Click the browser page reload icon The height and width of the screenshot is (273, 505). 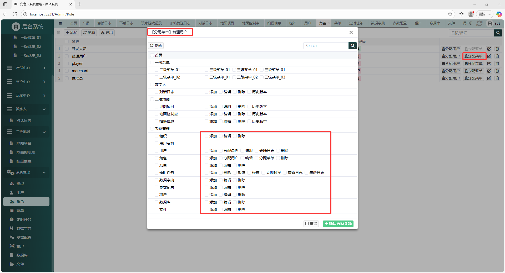point(15,14)
